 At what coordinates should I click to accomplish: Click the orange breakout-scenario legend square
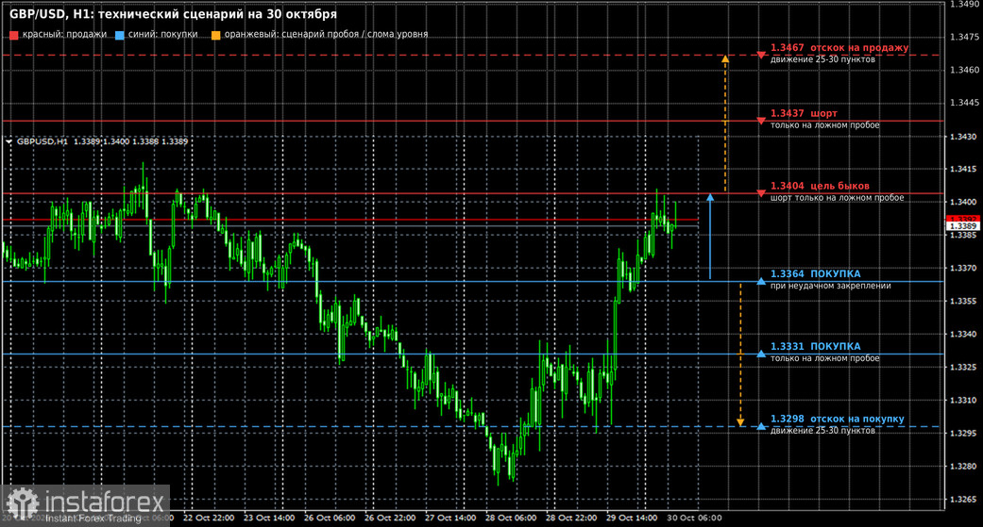(x=215, y=35)
